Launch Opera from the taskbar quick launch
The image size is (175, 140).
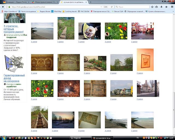click(13, 138)
